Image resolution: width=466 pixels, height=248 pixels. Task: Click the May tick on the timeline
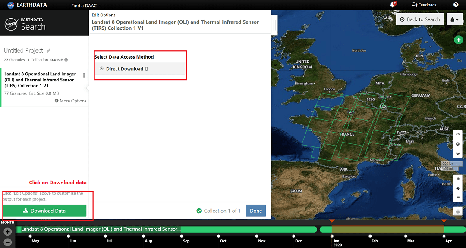pyautogui.click(x=30, y=236)
